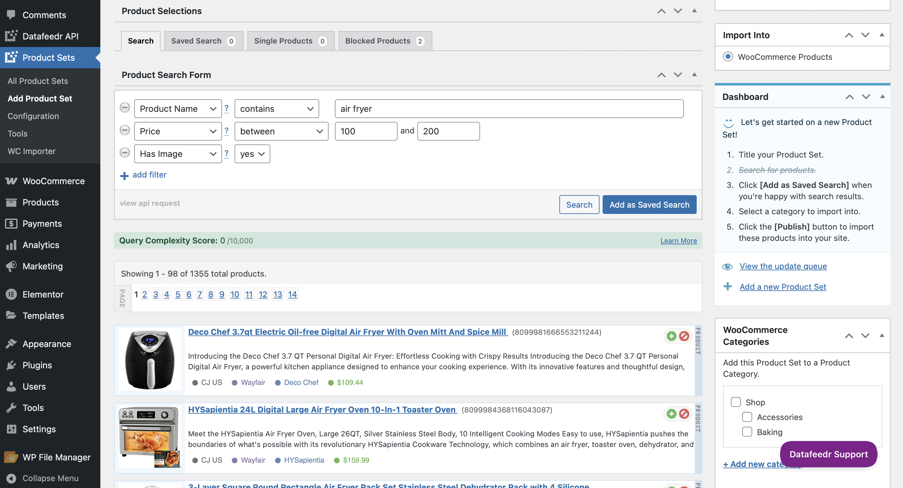This screenshot has width=903, height=488.
Task: Remove the Product Name filter row
Action: tap(124, 107)
